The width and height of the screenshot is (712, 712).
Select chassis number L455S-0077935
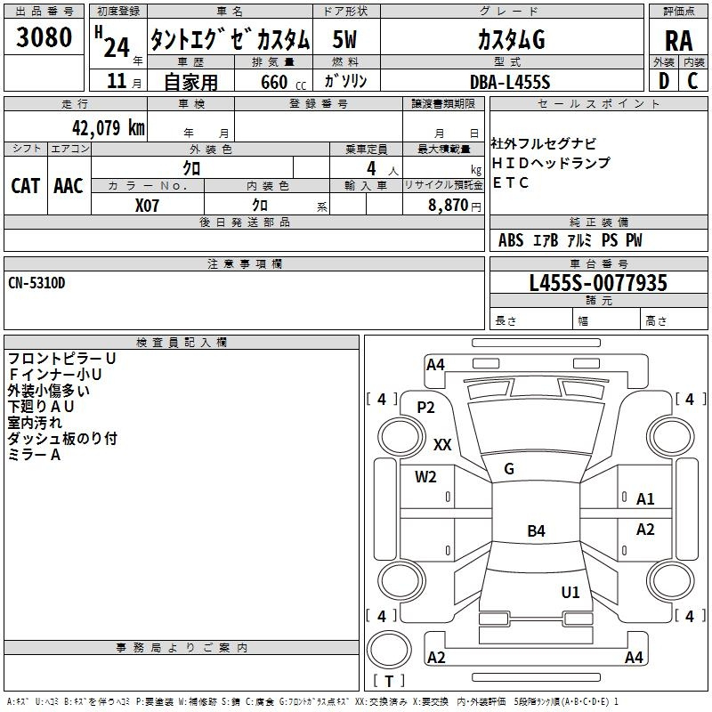tap(598, 282)
